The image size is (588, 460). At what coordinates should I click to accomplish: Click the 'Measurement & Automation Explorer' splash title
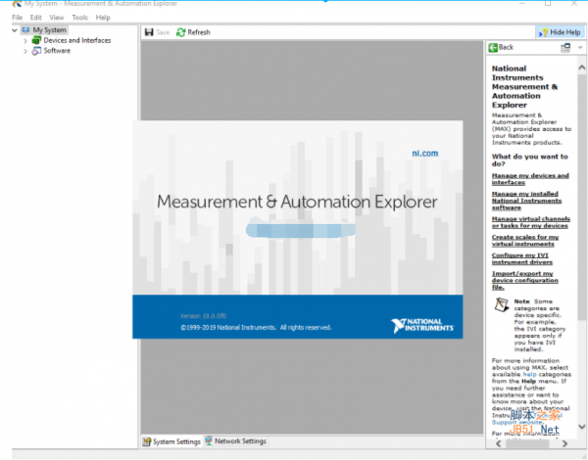click(297, 202)
